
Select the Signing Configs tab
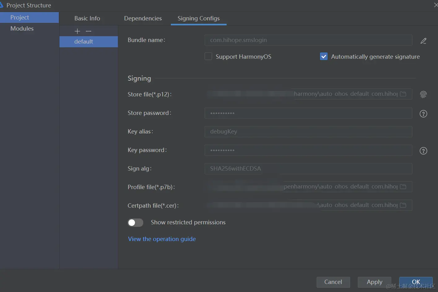pos(199,18)
